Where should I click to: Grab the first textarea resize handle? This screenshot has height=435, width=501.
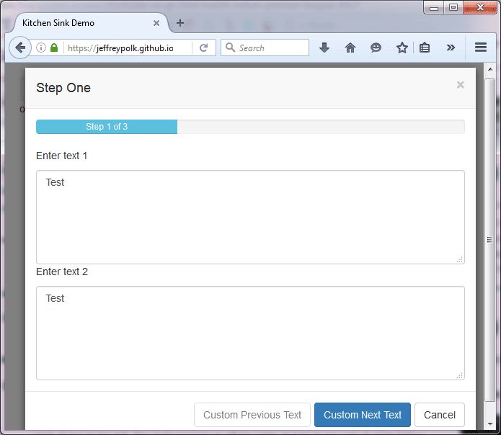[460, 260]
